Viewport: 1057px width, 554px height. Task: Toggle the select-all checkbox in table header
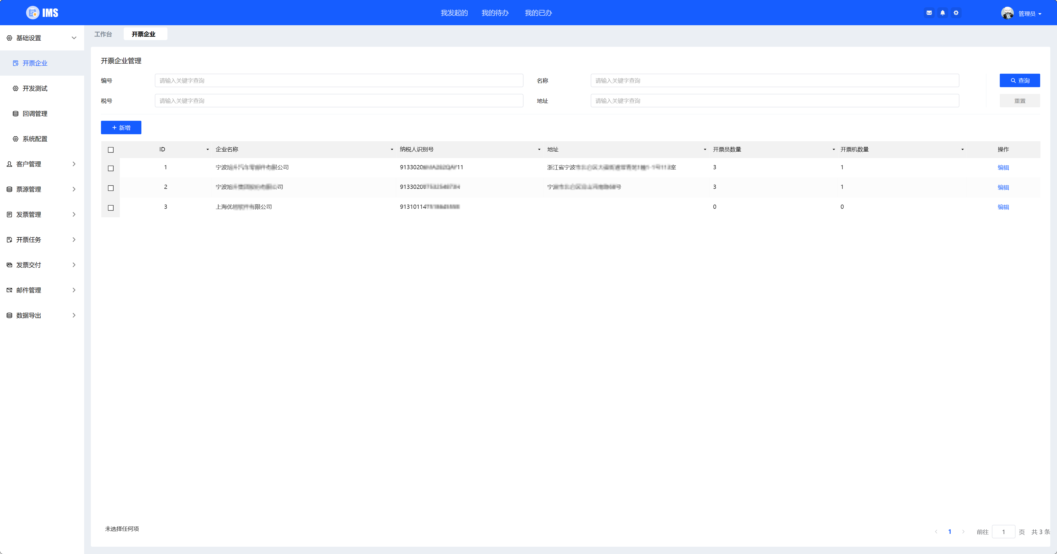click(x=111, y=150)
